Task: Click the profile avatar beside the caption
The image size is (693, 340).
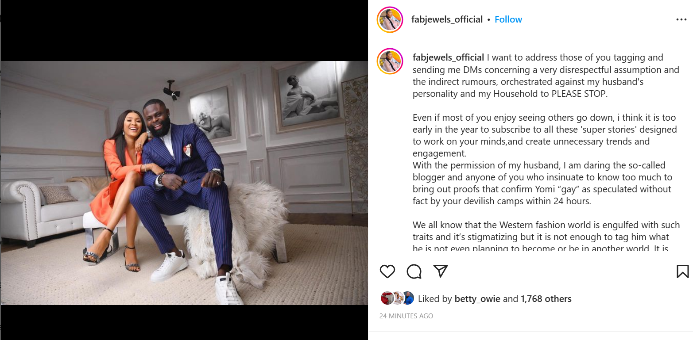Action: tap(390, 61)
